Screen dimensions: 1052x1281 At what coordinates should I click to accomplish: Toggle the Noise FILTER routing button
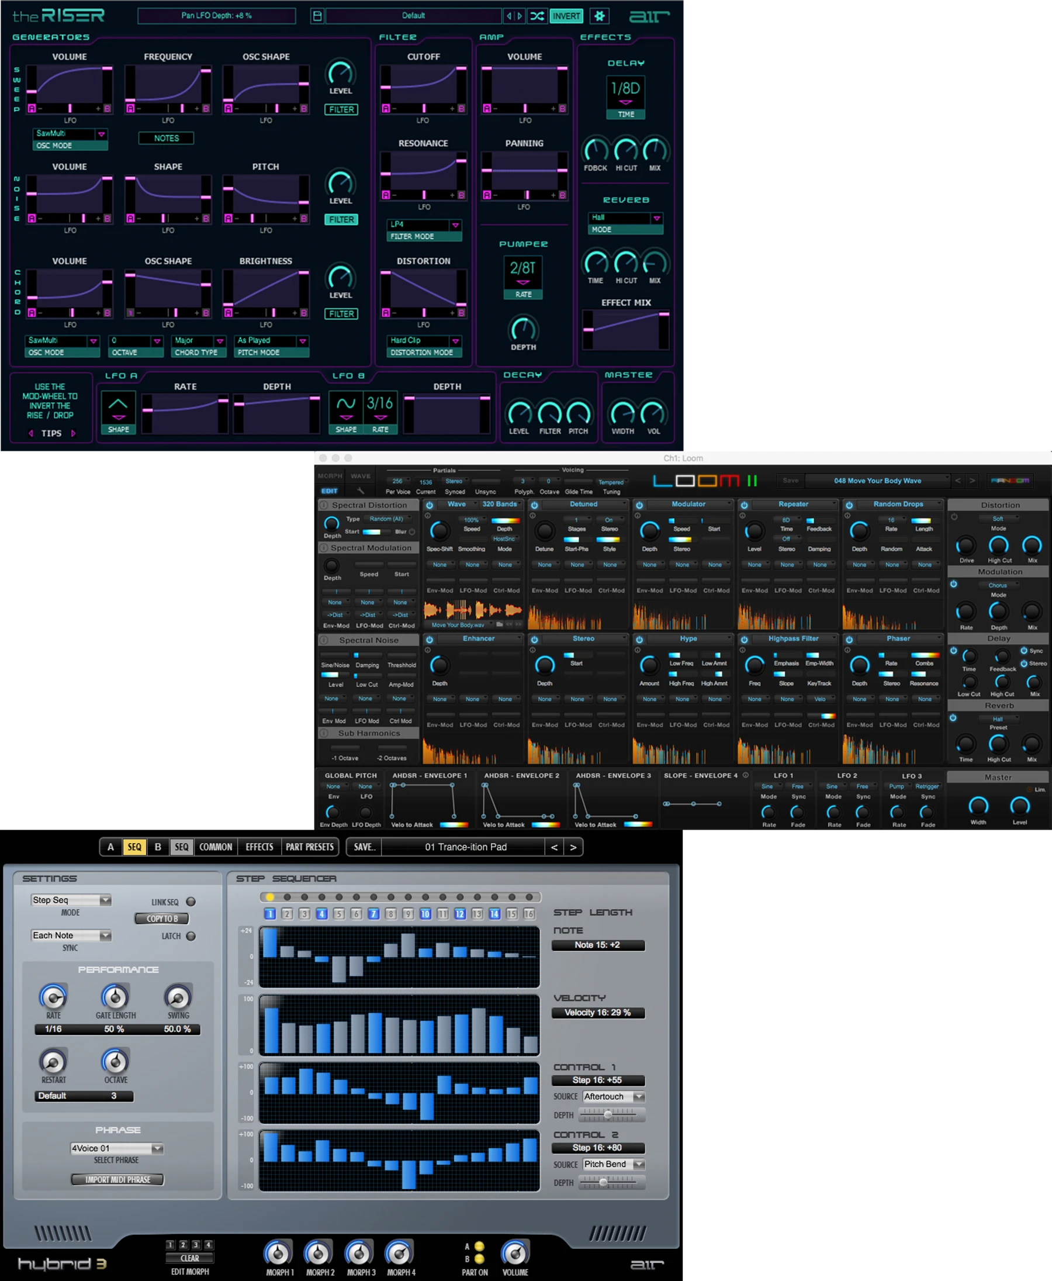click(341, 219)
